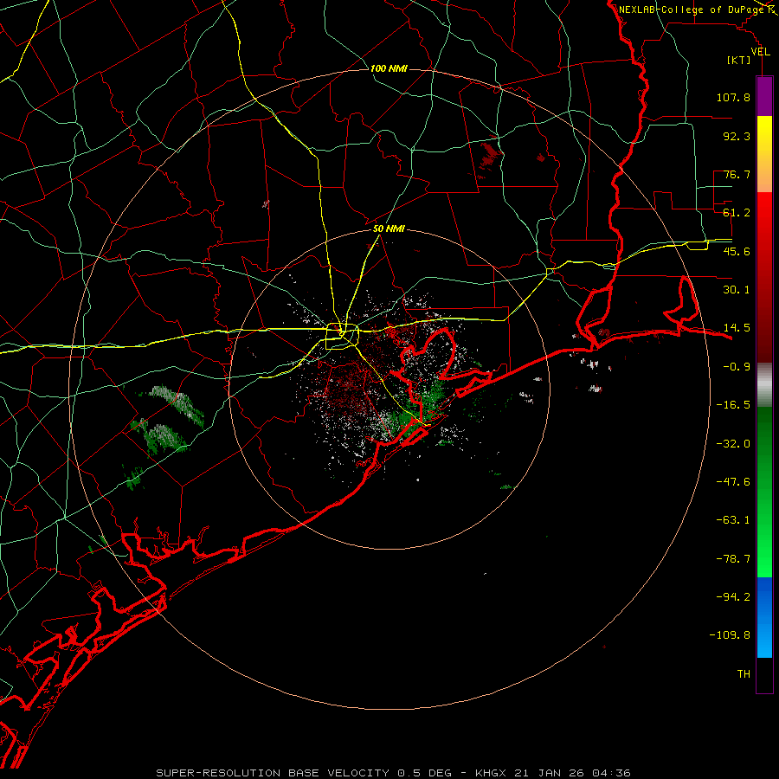Pick the gray near-zero segment of the color bar

tap(764, 385)
